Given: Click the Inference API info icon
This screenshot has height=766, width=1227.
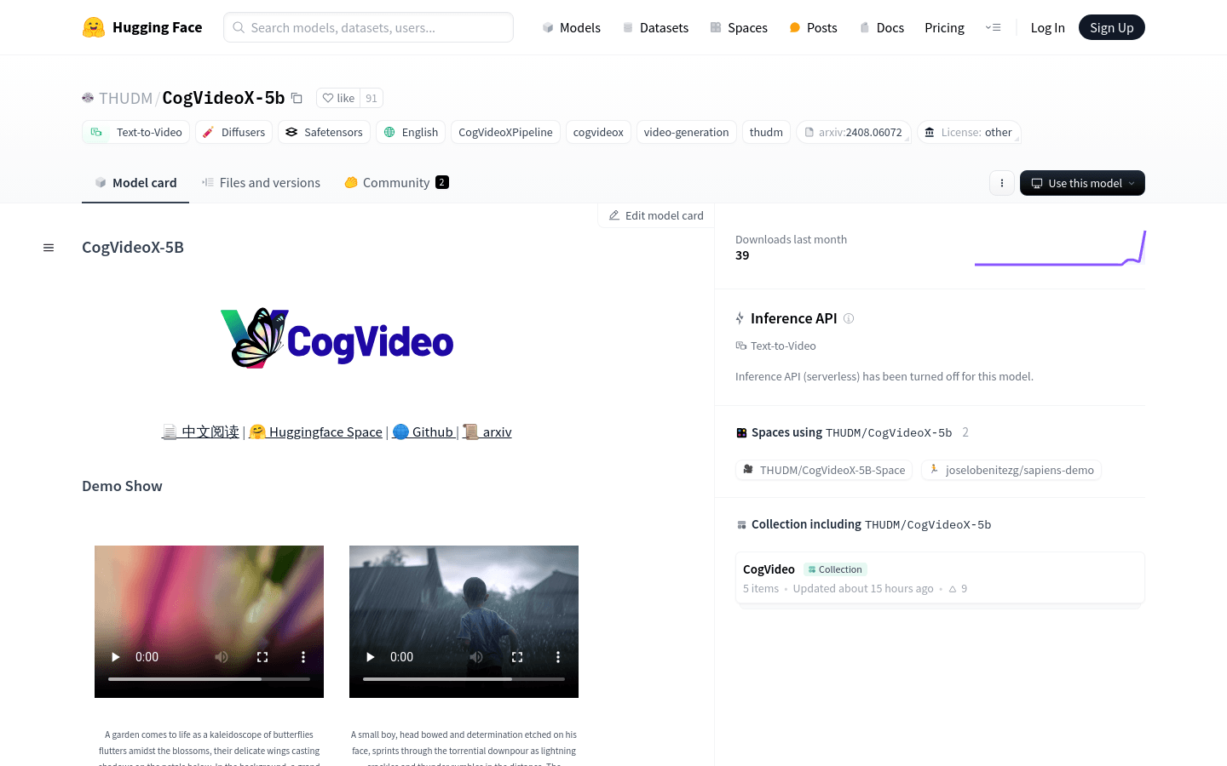Looking at the screenshot, I should coord(849,318).
